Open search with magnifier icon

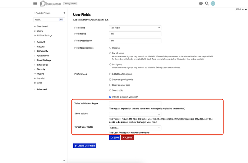click(207, 4)
